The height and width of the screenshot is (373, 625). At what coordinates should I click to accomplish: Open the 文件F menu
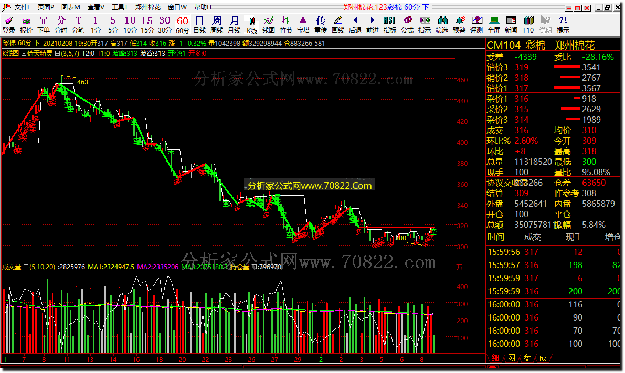(x=23, y=7)
